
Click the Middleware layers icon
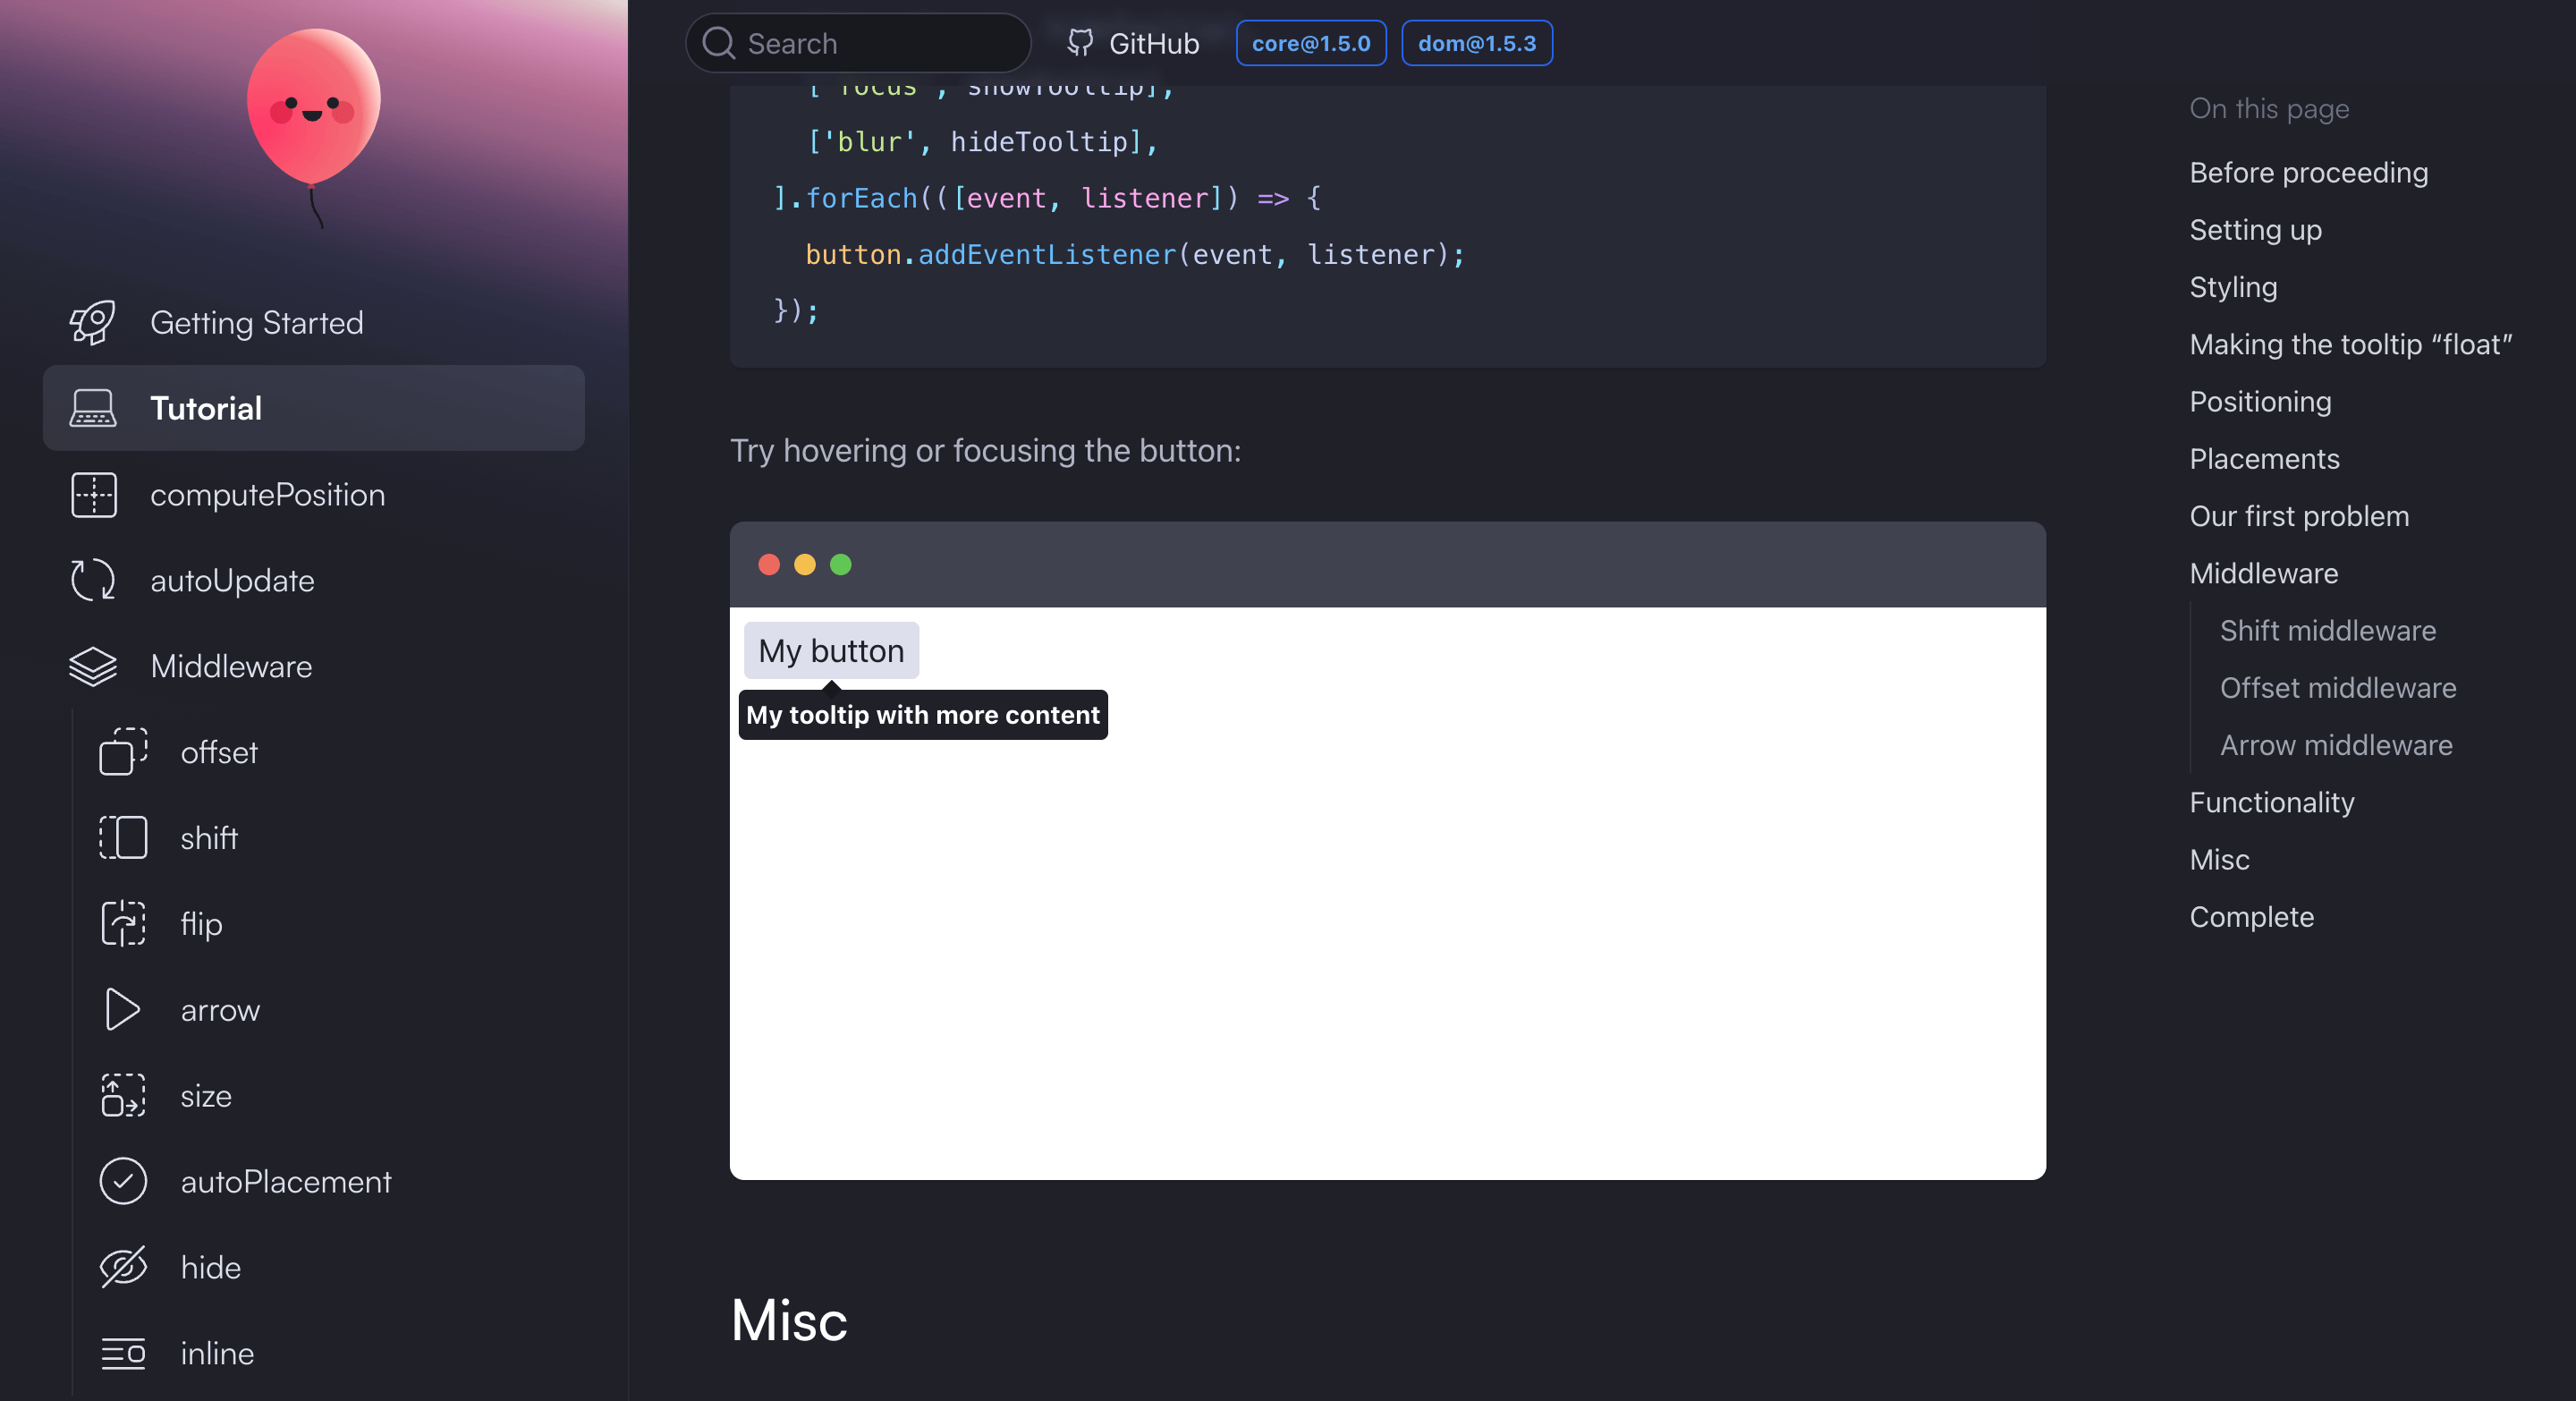tap(93, 666)
